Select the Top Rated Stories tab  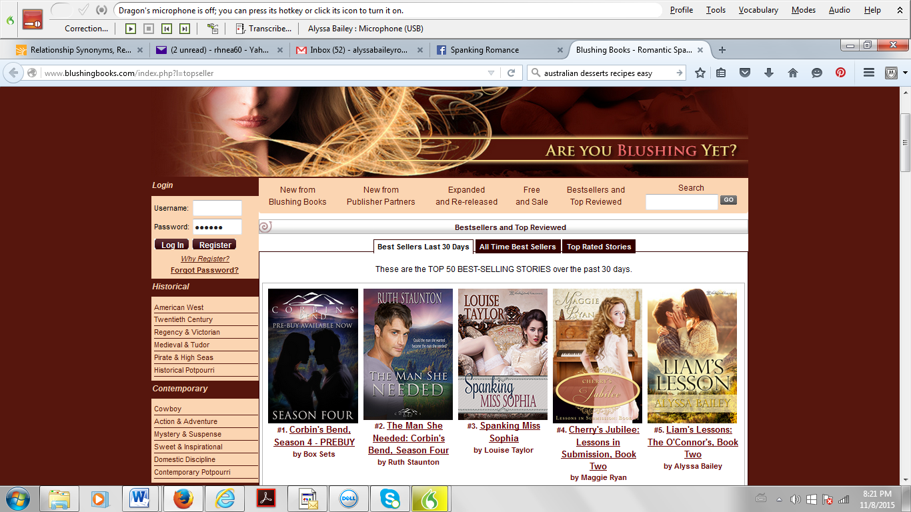[x=599, y=247]
